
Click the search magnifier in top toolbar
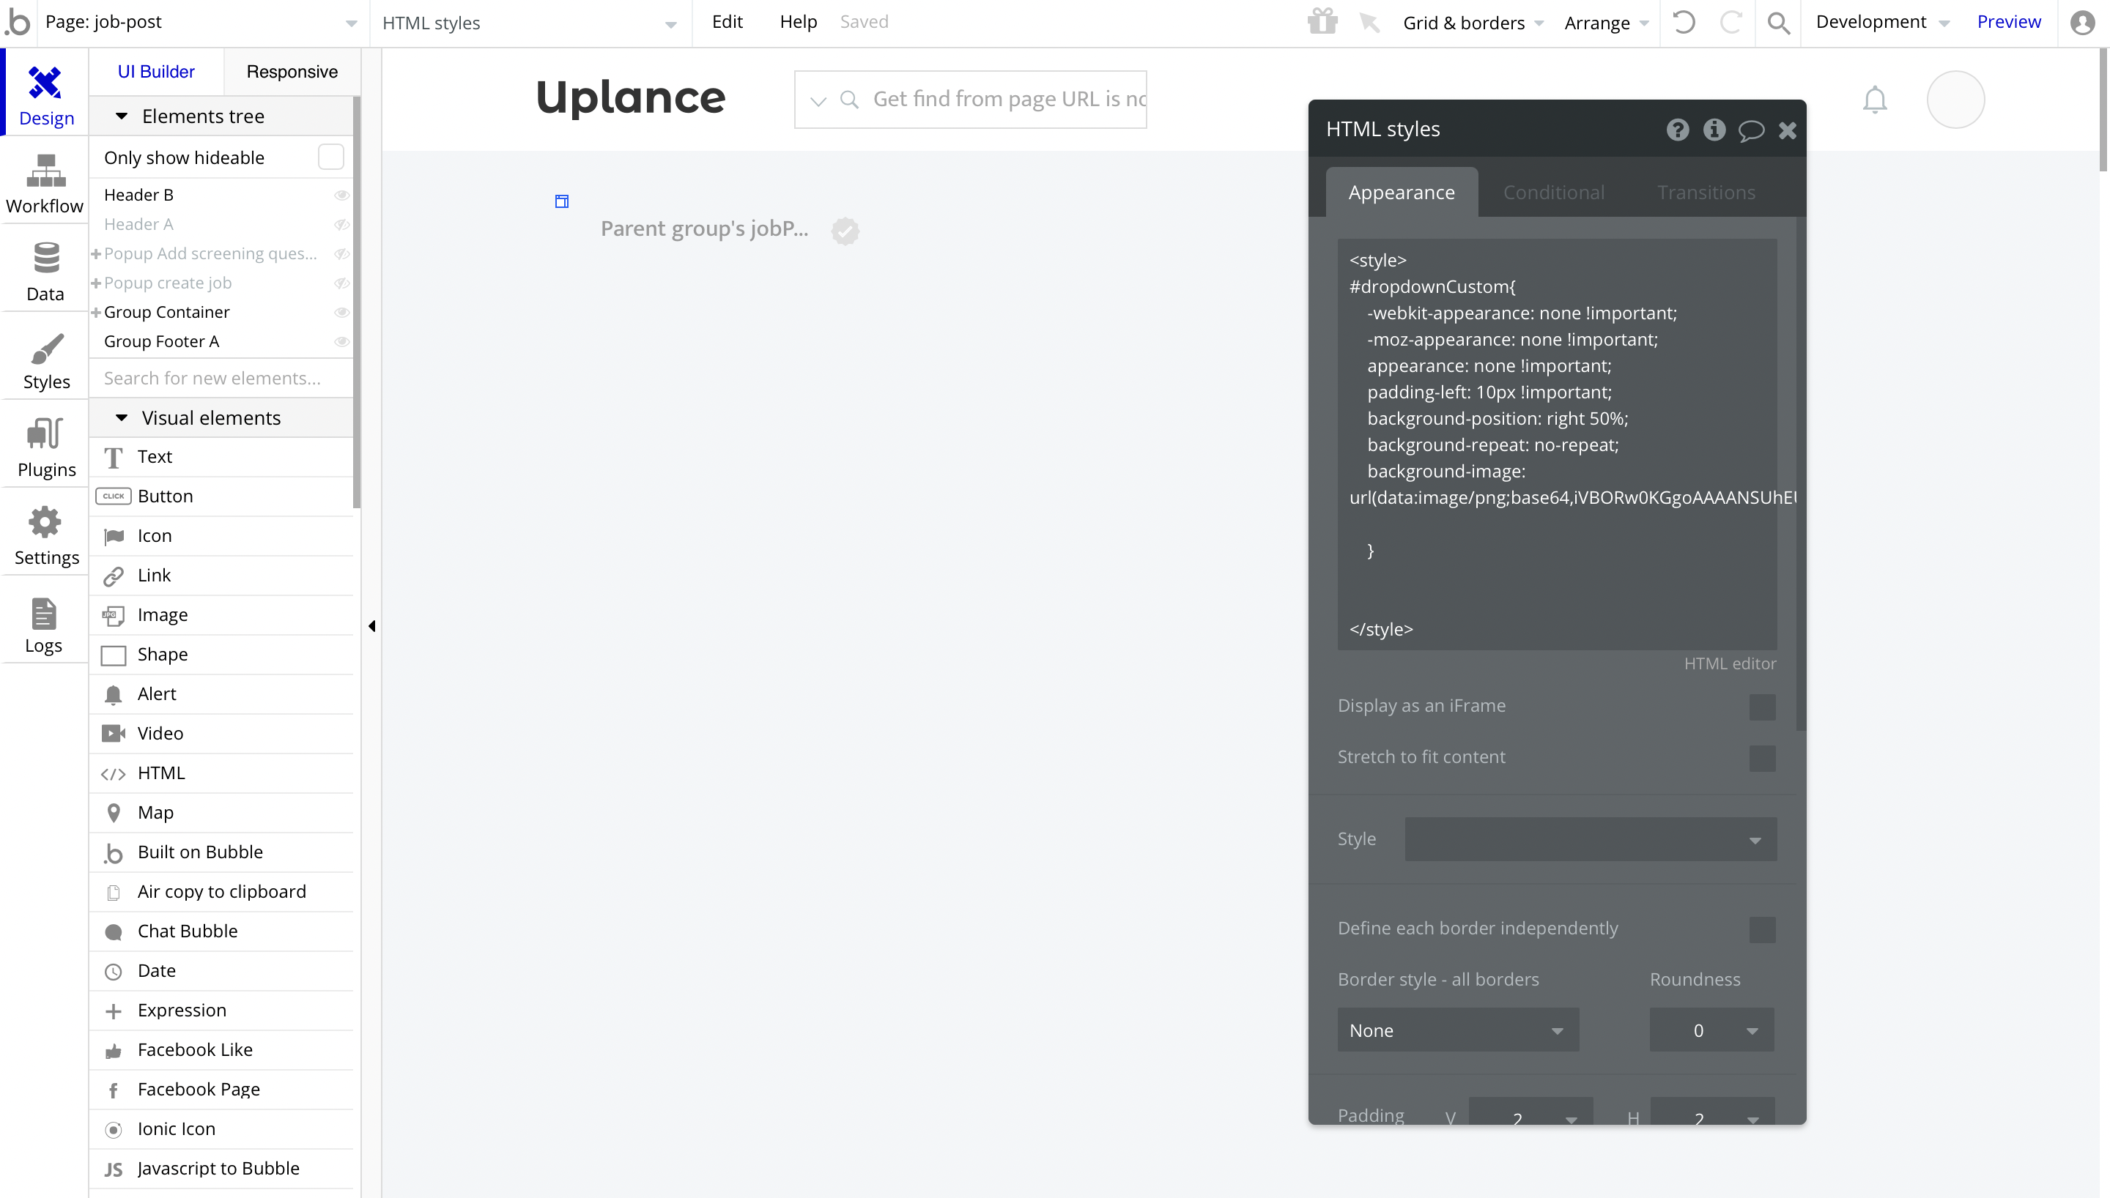pyautogui.click(x=1778, y=22)
